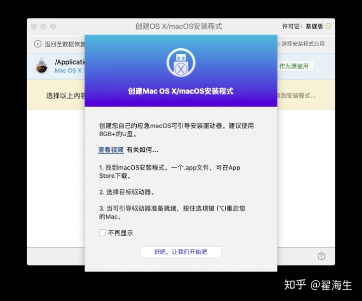Click the window minimize button
The width and height of the screenshot is (362, 301).
point(43,26)
